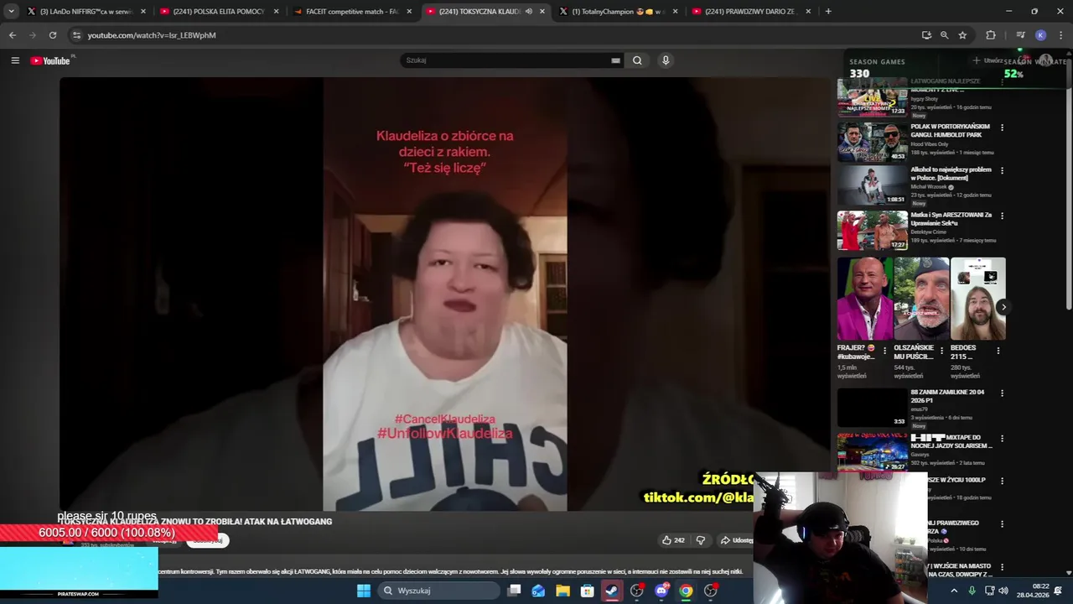Launch Outlook from the taskbar
The width and height of the screenshot is (1073, 604).
pyautogui.click(x=538, y=591)
